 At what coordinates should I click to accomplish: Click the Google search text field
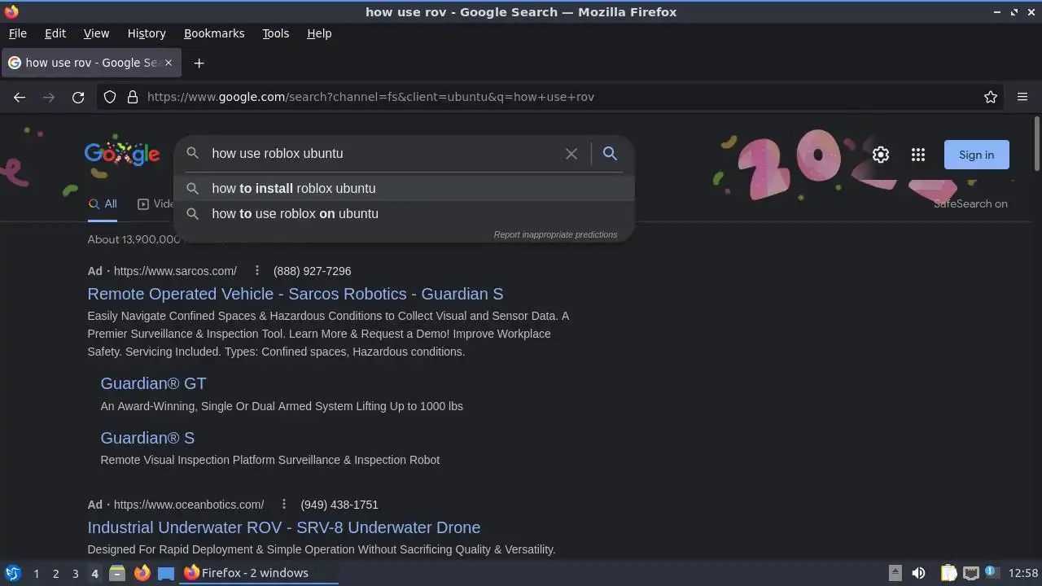click(383, 153)
